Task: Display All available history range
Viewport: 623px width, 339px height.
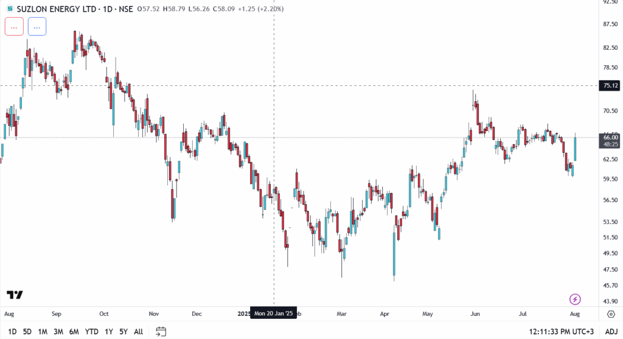Action: (x=138, y=332)
